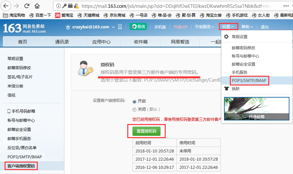Click the crown icon beside the account name

click(x=68, y=27)
